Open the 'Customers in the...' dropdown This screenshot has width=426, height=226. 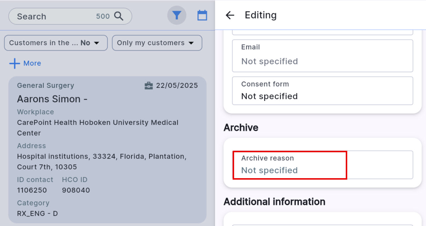point(56,43)
